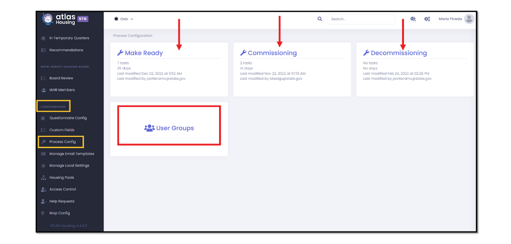
Task: Click the INTER-AGENCY HOUSING BOARD header
Action: (65, 67)
